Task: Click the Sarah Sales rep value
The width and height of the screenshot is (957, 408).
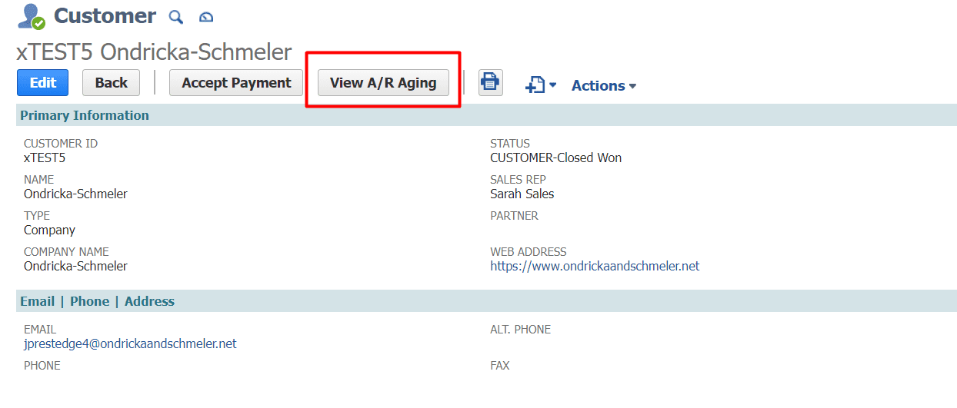Action: (522, 194)
